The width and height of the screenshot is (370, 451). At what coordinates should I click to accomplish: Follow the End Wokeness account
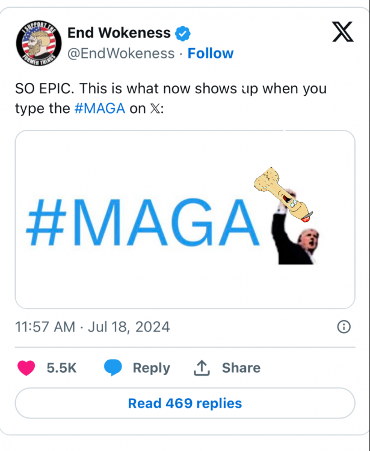(x=211, y=54)
